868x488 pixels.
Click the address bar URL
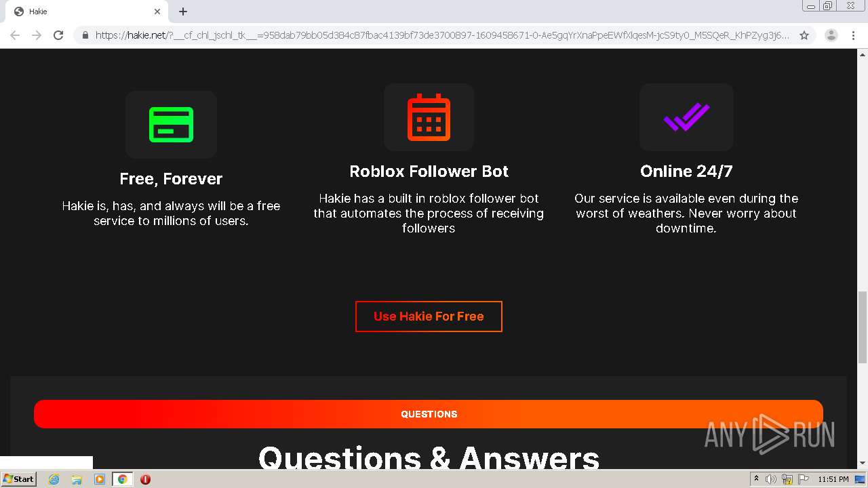pyautogui.click(x=442, y=35)
